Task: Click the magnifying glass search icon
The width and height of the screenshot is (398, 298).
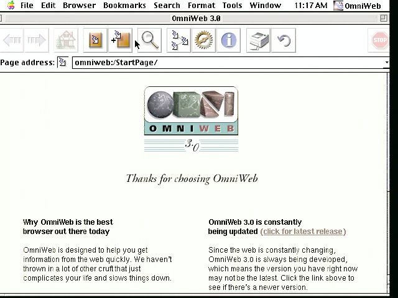Action: pyautogui.click(x=149, y=40)
